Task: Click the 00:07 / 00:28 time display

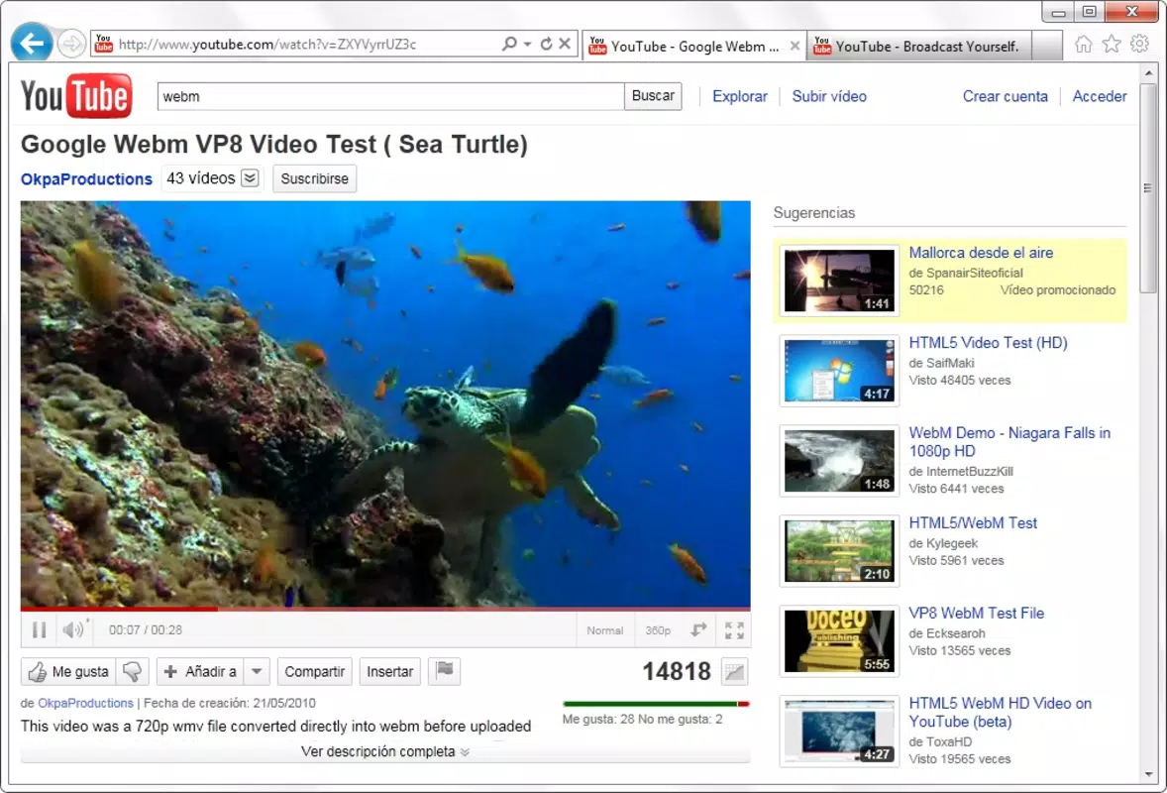Action: click(x=145, y=629)
